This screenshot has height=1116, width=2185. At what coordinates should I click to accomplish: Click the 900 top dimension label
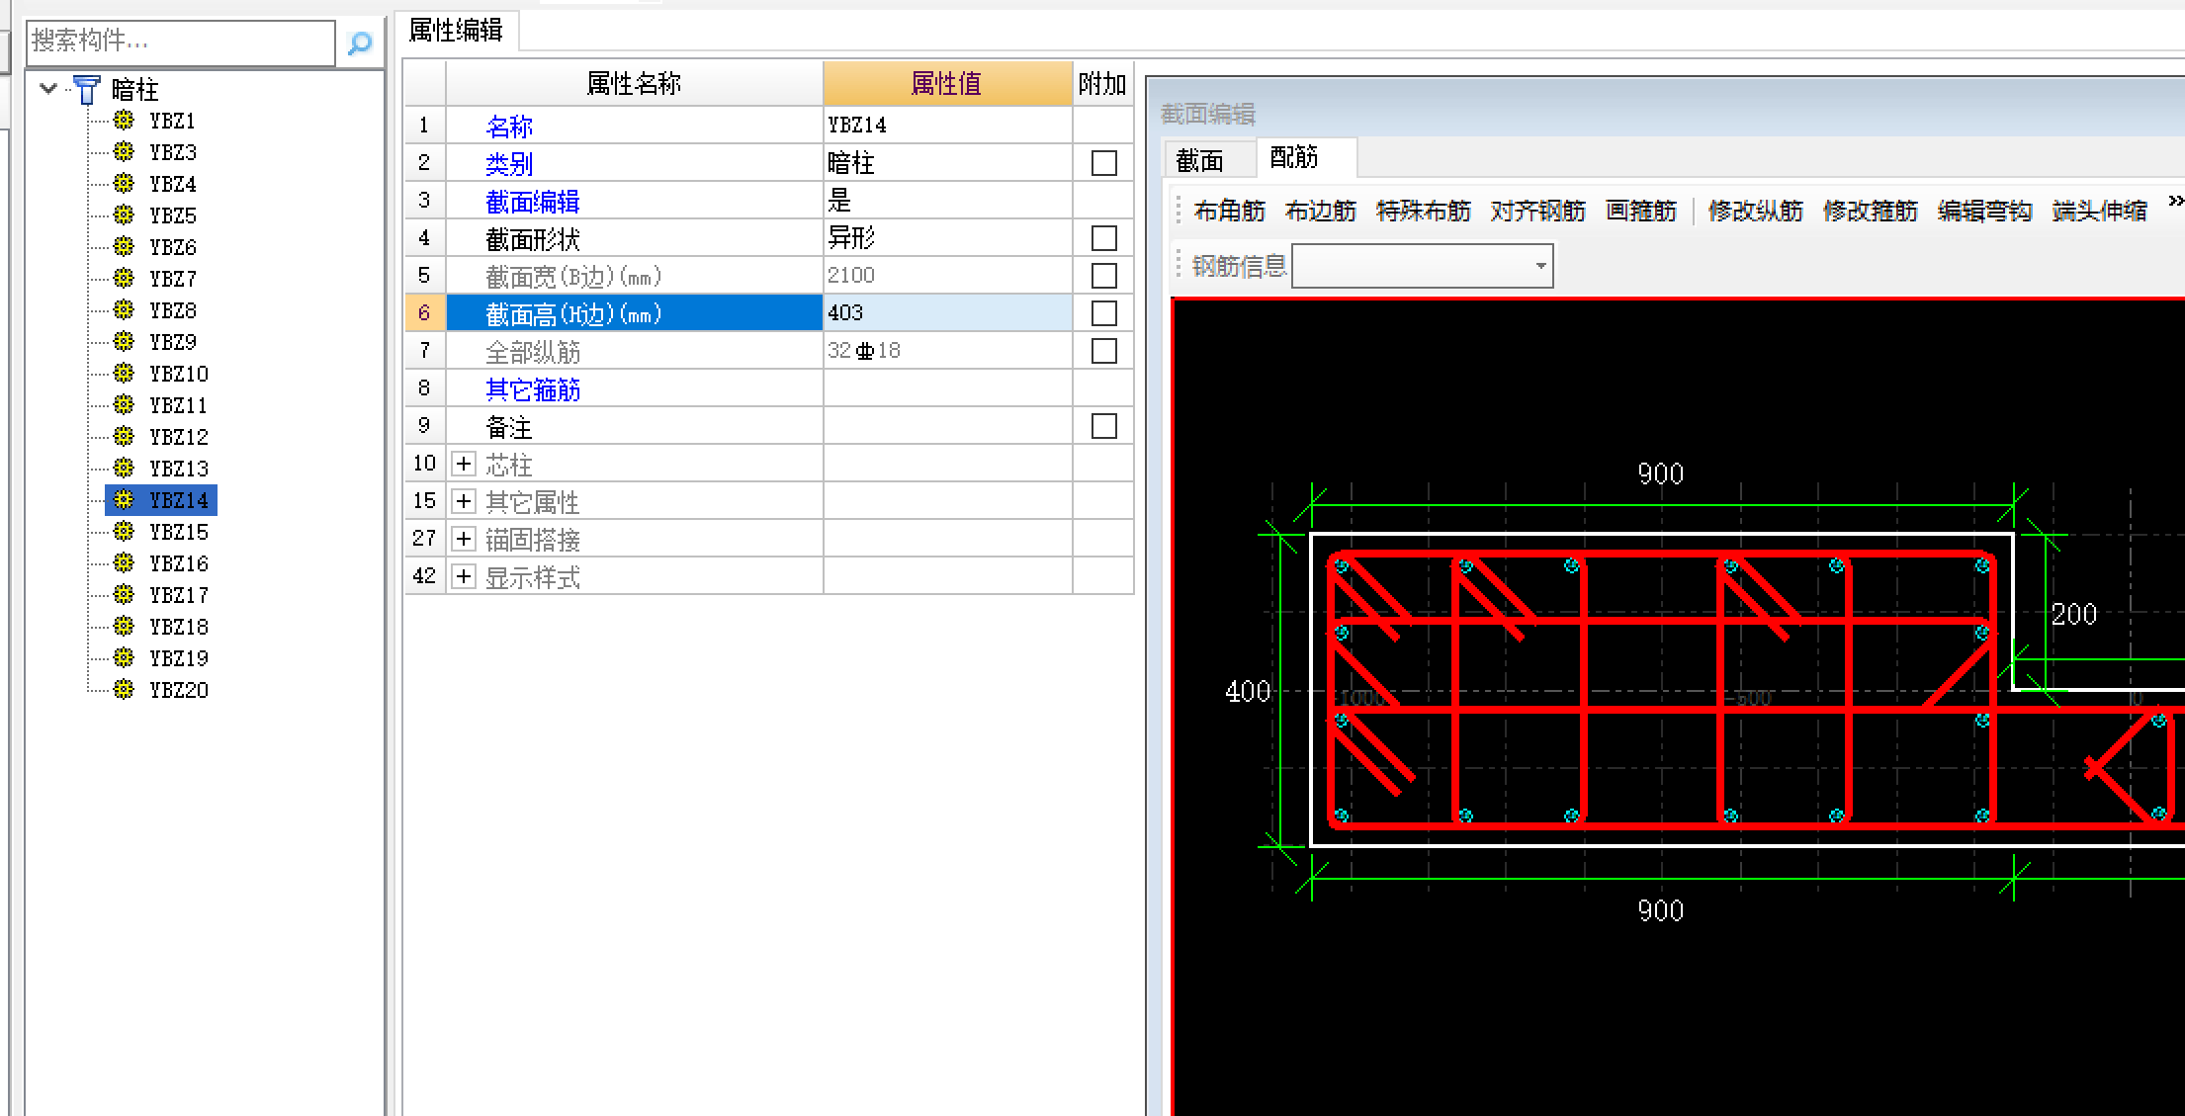click(x=1660, y=473)
